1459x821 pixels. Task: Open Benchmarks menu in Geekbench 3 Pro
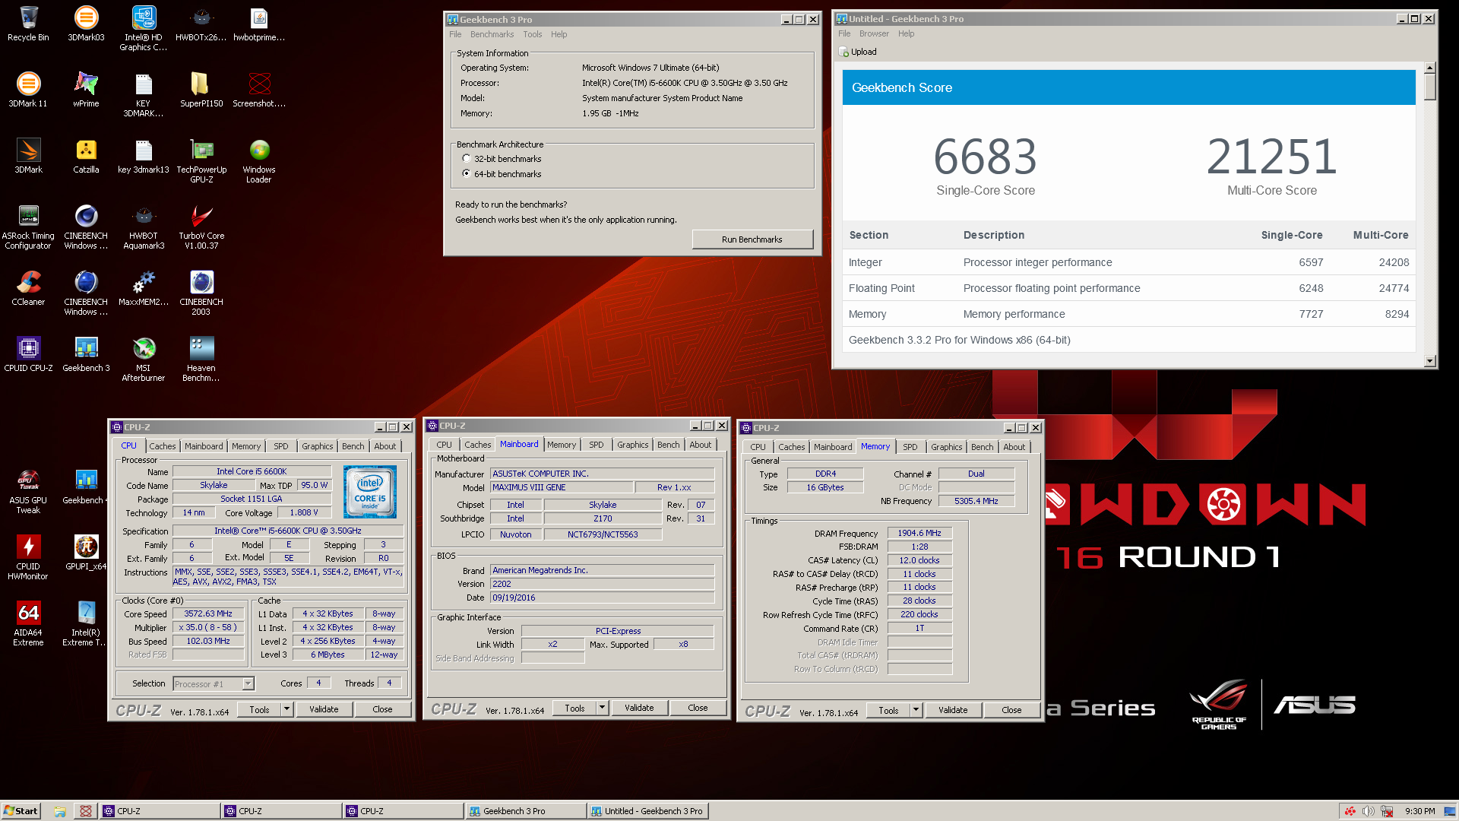492,34
